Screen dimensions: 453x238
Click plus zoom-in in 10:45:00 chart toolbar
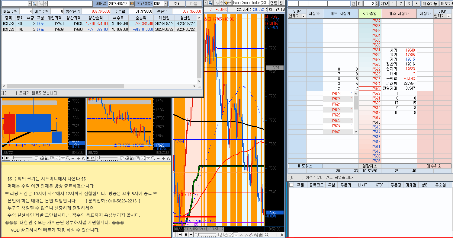point(78,158)
